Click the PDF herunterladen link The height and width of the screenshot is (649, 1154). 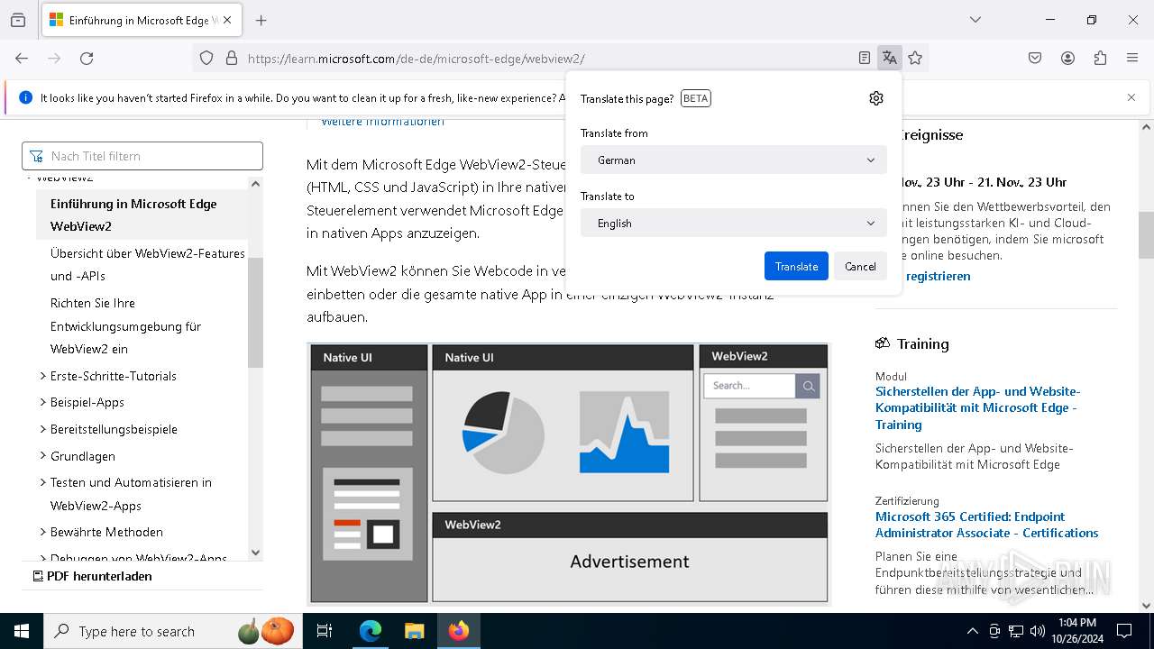click(92, 576)
